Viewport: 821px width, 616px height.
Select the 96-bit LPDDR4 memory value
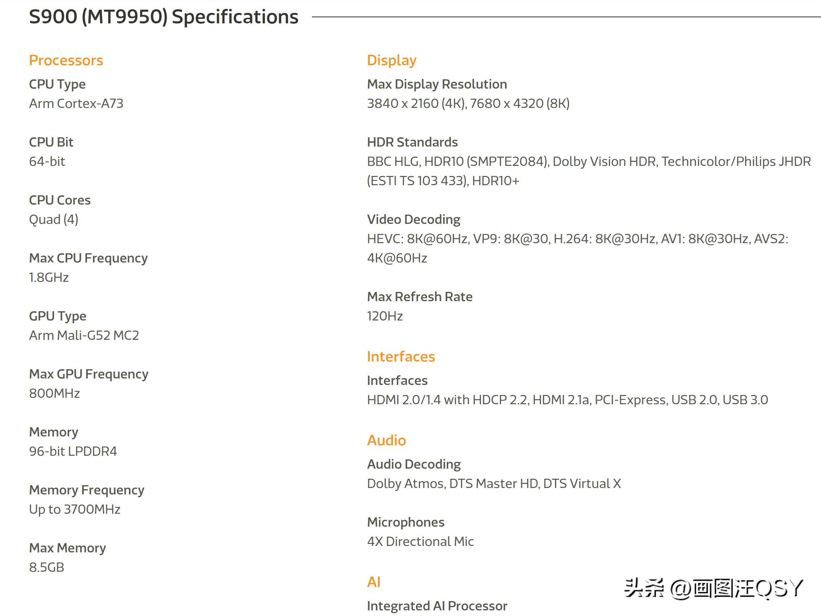click(x=73, y=451)
